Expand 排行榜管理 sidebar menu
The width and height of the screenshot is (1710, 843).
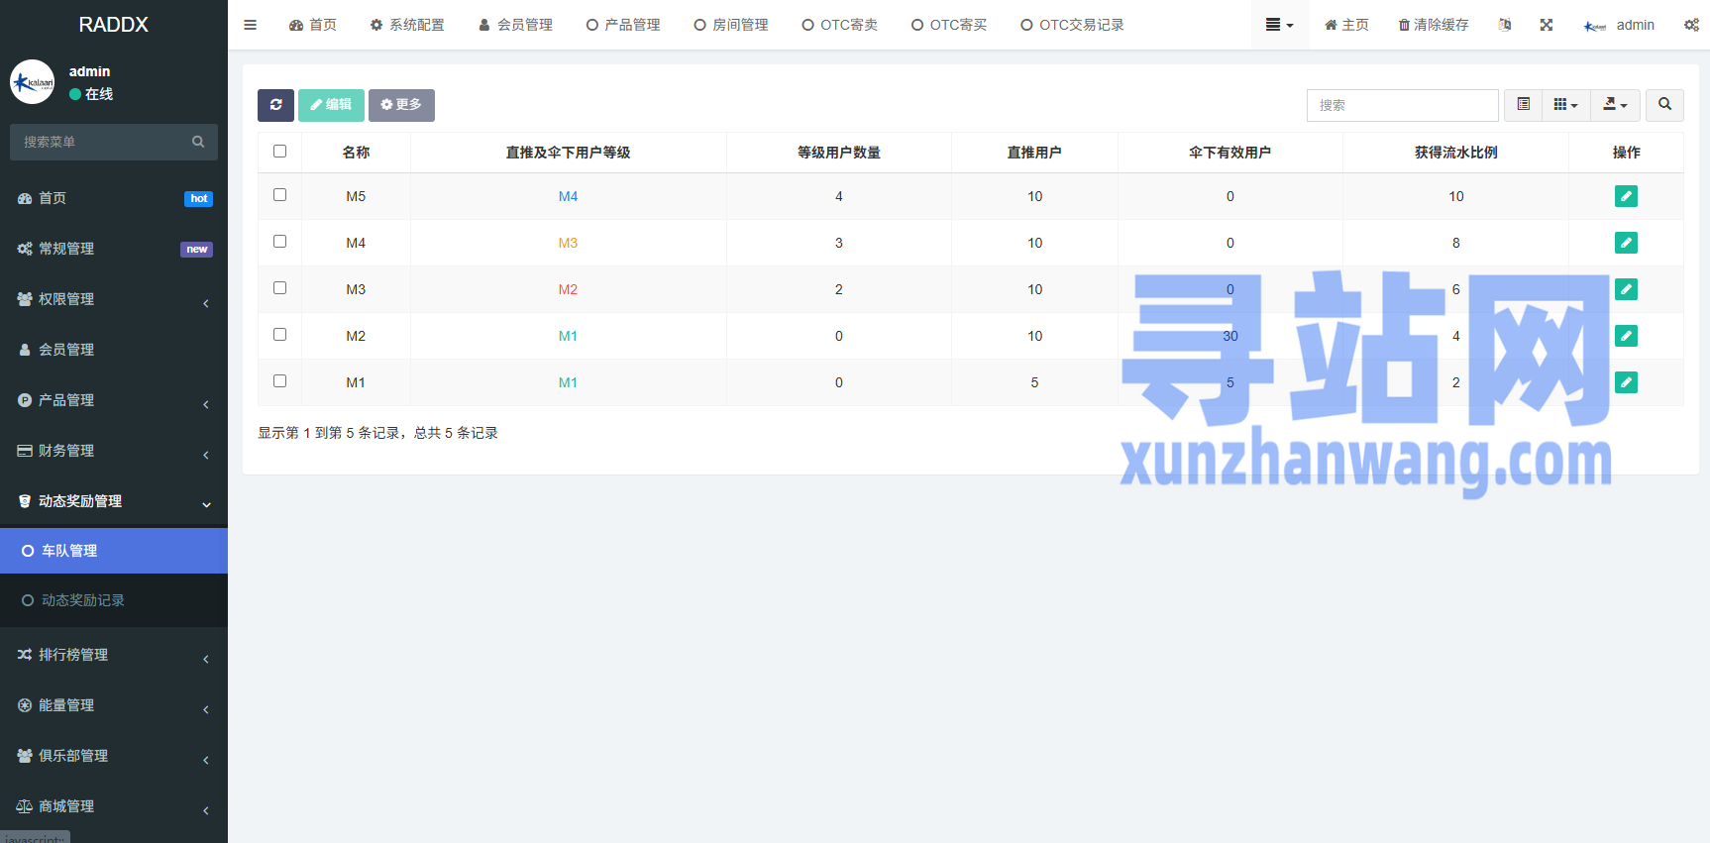tap(114, 655)
